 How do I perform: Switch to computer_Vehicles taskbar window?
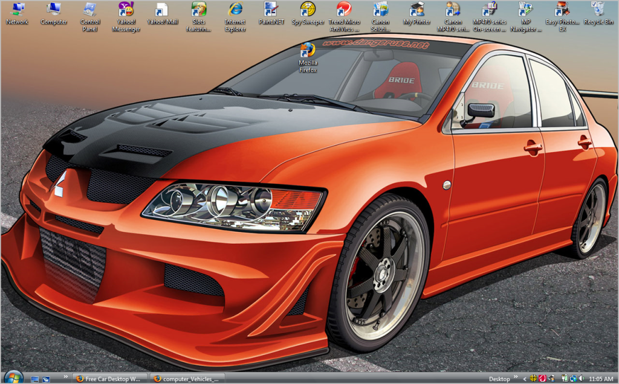click(x=187, y=379)
